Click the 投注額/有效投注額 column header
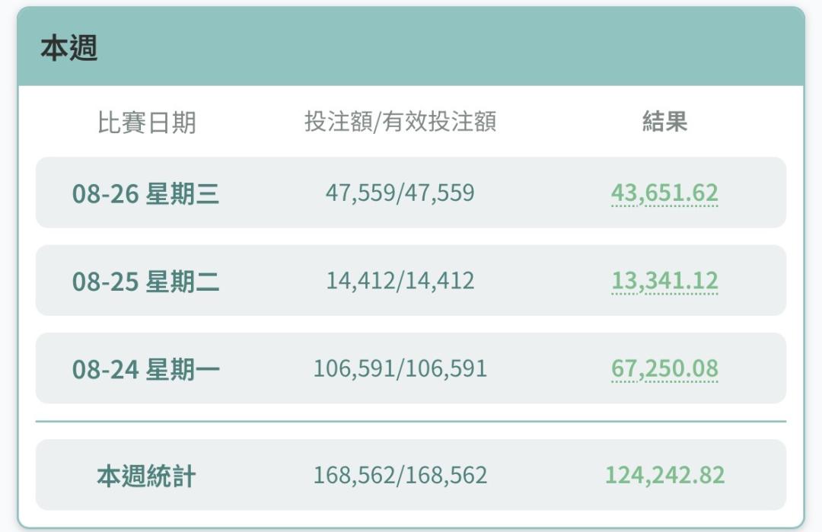The width and height of the screenshot is (822, 532). (x=400, y=122)
